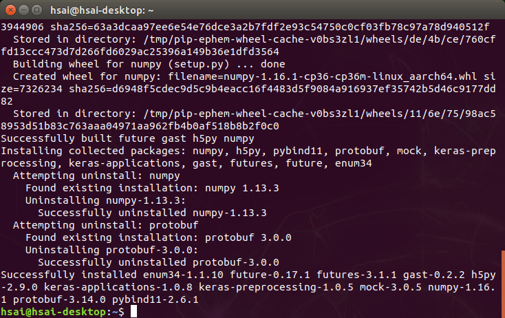Click 'pybind11-2.6.1' in installed list
The height and width of the screenshot is (318, 505).
[x=155, y=299]
